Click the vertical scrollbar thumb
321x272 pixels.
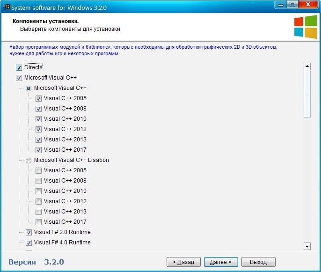point(307,94)
